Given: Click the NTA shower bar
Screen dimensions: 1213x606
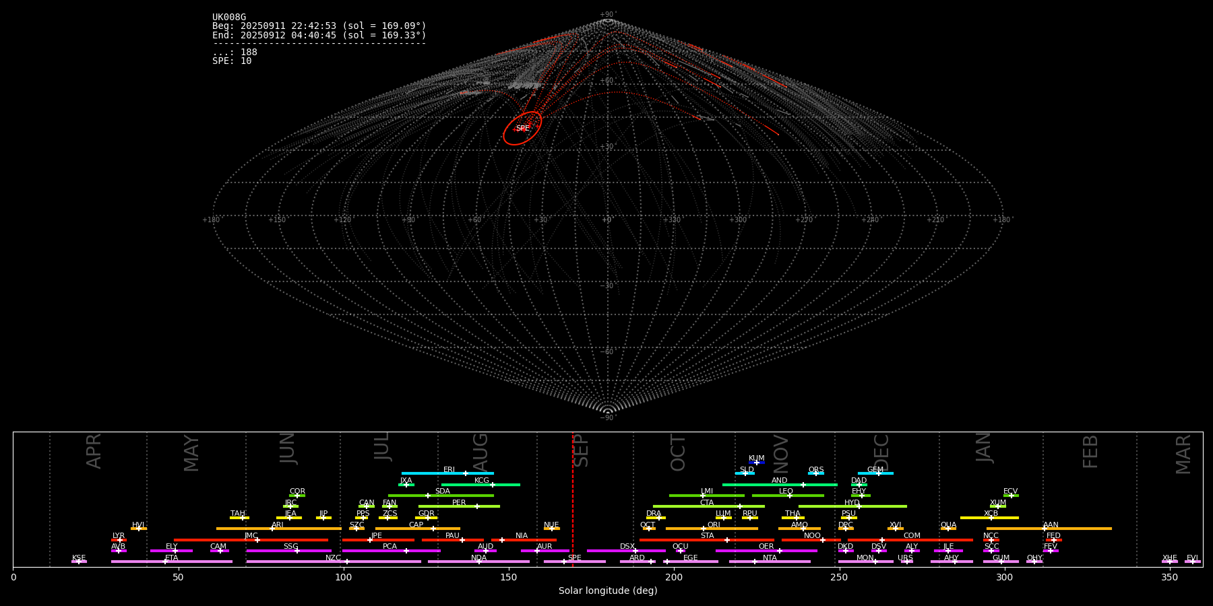Looking at the screenshot, I should coord(770,562).
